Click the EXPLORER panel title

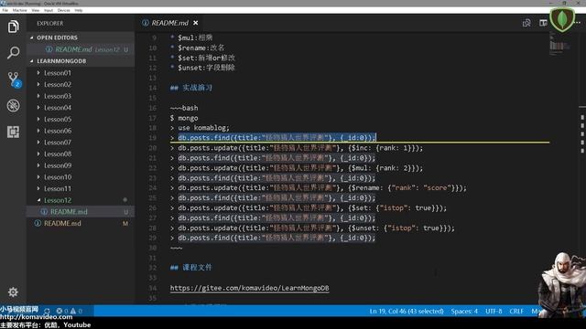click(x=50, y=23)
